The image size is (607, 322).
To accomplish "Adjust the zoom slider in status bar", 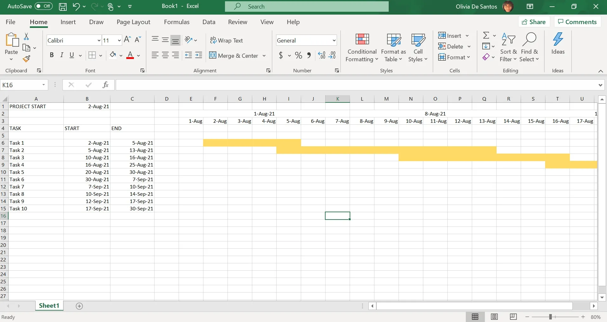I will pos(551,317).
